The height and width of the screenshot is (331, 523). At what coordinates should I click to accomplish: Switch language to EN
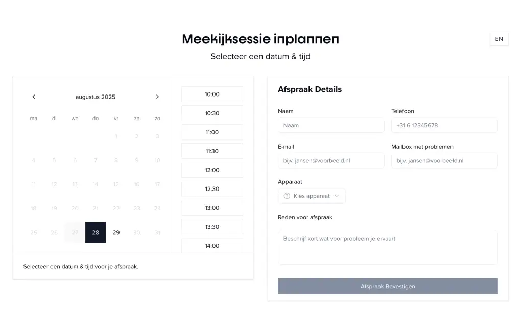coord(499,39)
